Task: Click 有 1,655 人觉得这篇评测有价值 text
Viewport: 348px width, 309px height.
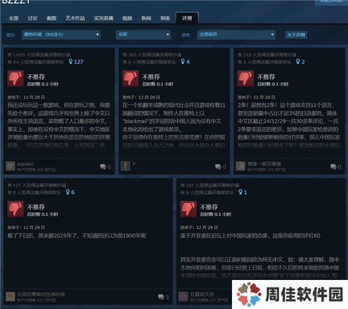Action: (39, 55)
